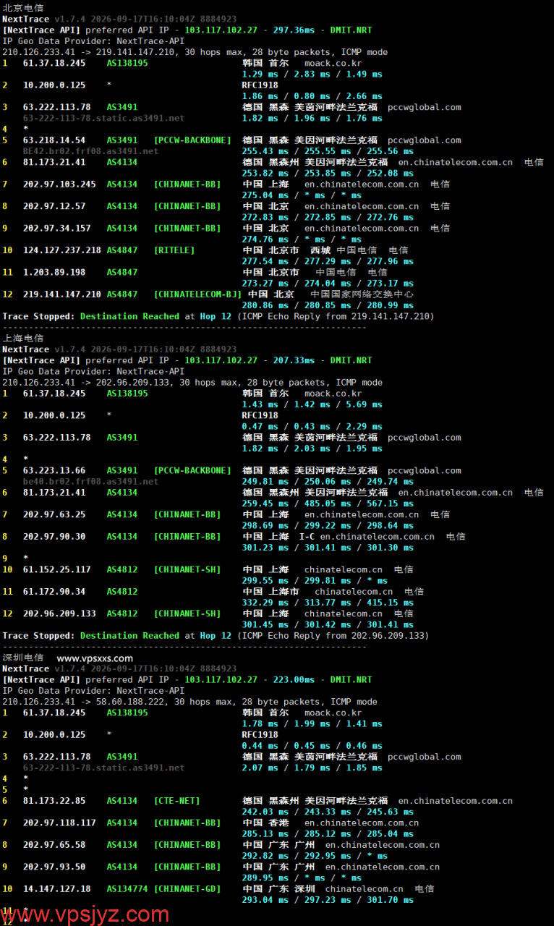The height and width of the screenshot is (926, 554).
Task: Select latency line 332.29 ms / 313.77 ms / 415.15 ms
Action: click(328, 602)
